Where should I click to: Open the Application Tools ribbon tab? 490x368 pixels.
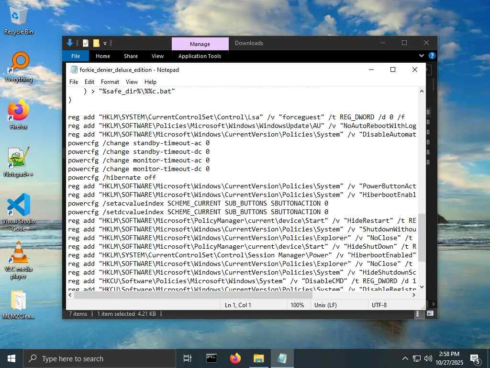[x=200, y=56]
